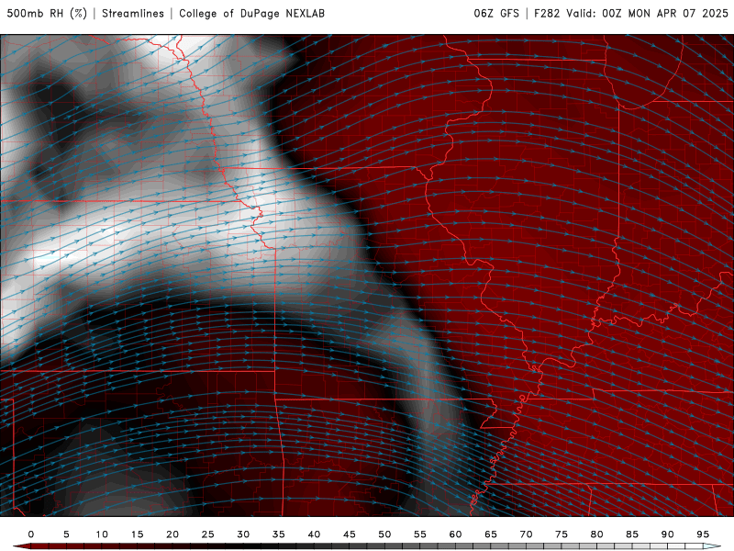Click the "5" value on the color scale
Image resolution: width=734 pixels, height=551 pixels.
point(66,534)
